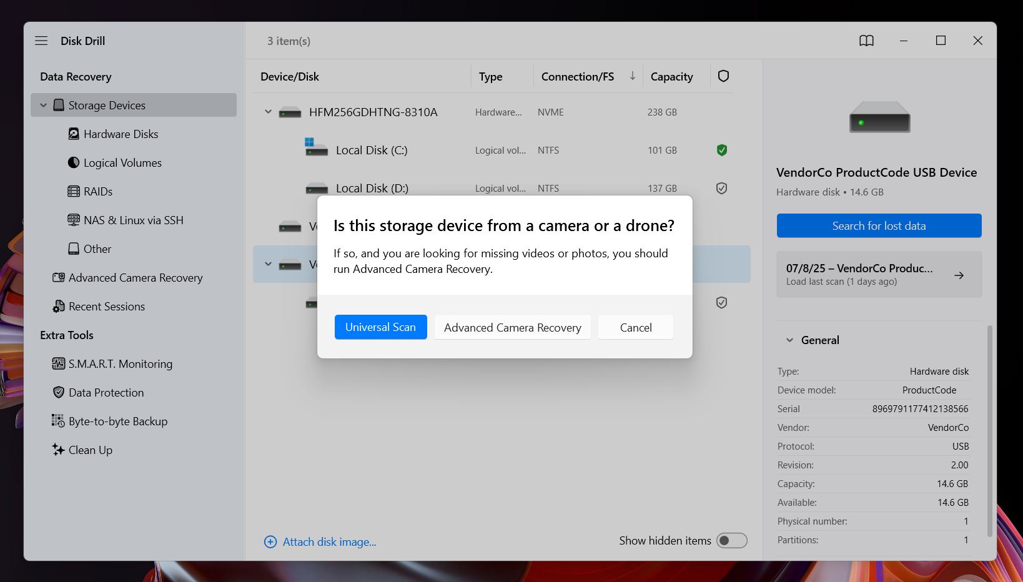Click the Advanced Camera Recovery sidebar icon
The width and height of the screenshot is (1023, 582).
tap(59, 277)
